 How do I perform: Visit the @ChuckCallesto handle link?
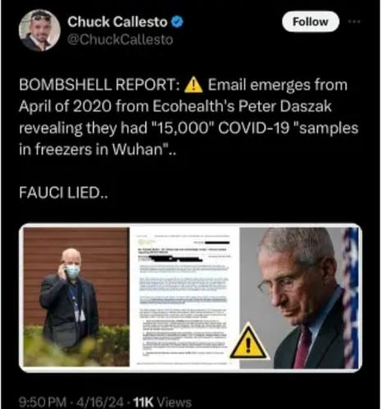(120, 40)
